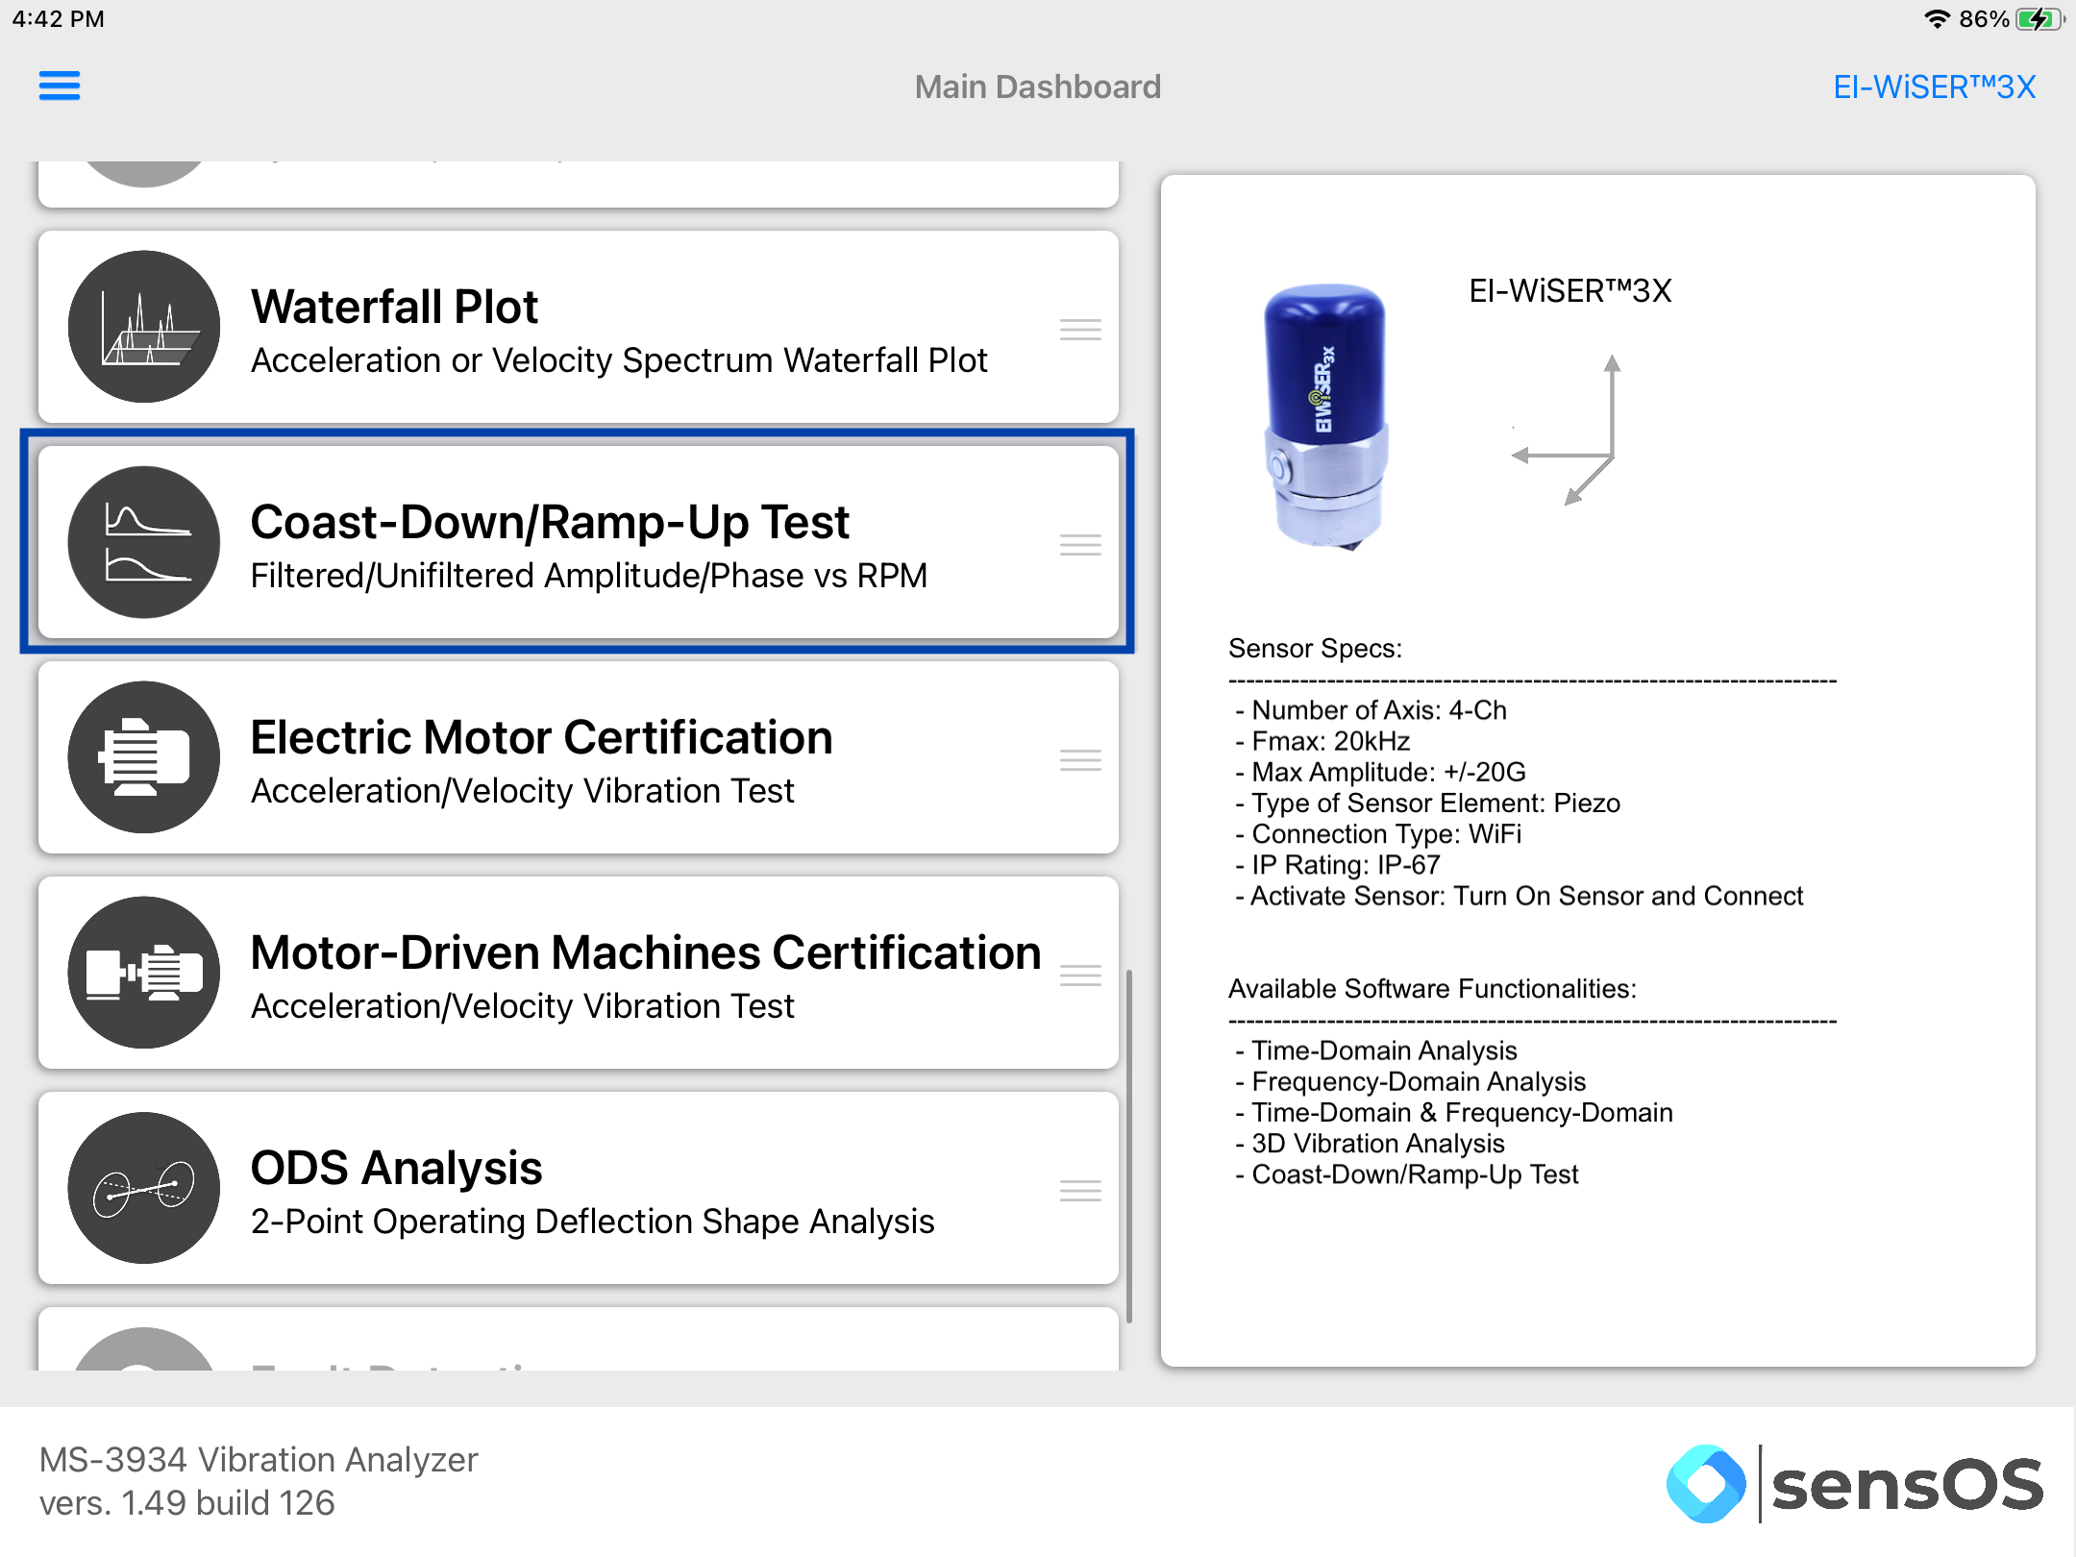The height and width of the screenshot is (1557, 2076).
Task: Open Motor-Driven Machines Certification icon
Action: [144, 973]
